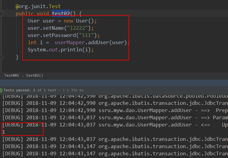
Task: Click the closing-brace fold marker in gutter
Action: (2, 57)
